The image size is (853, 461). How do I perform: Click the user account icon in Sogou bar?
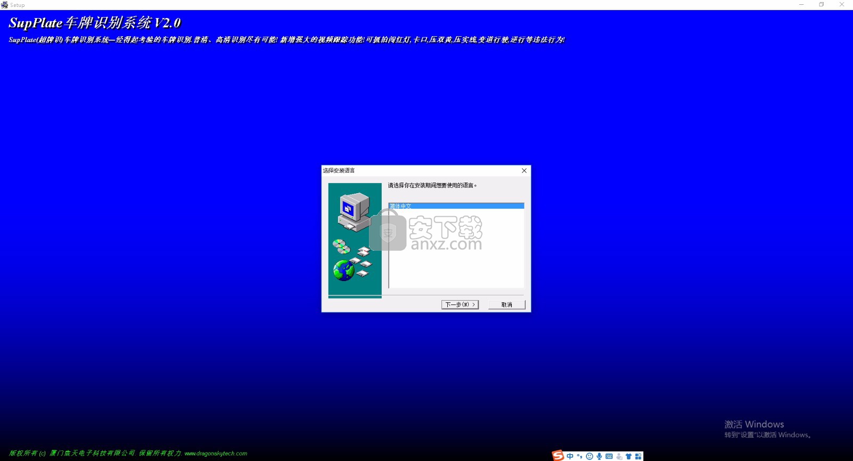[x=619, y=456]
